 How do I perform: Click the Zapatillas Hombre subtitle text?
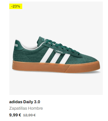26,108
